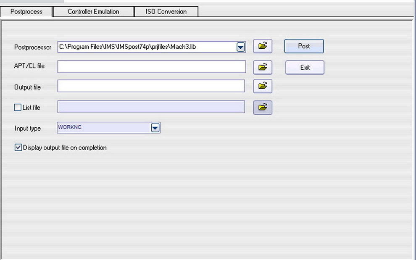Viewport: 416px width, 260px height.
Task: Click the 'Display output file on completion' label
Action: coord(65,148)
